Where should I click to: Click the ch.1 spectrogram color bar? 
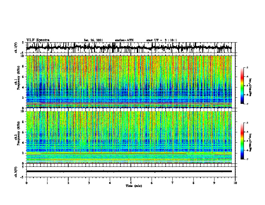click(x=242, y=85)
